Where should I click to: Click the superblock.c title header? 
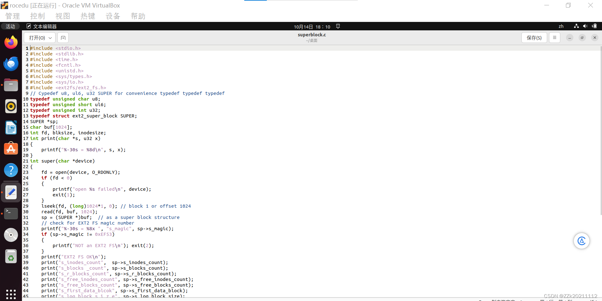[312, 35]
